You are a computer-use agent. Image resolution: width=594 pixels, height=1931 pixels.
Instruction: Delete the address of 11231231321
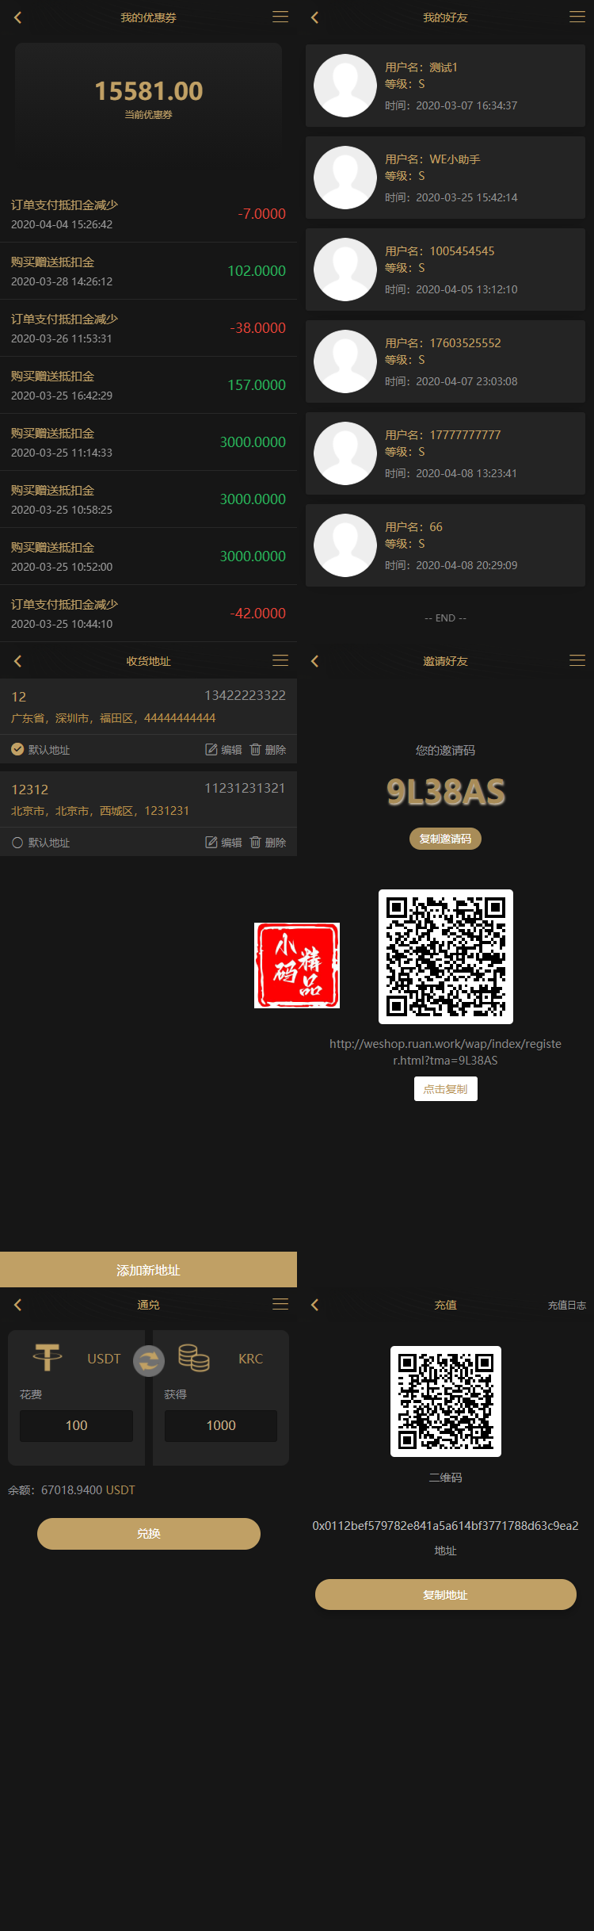[268, 843]
